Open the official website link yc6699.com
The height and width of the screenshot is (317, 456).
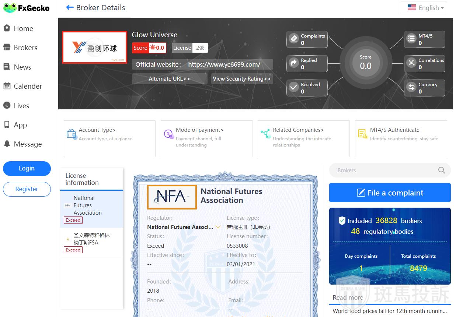(x=224, y=64)
